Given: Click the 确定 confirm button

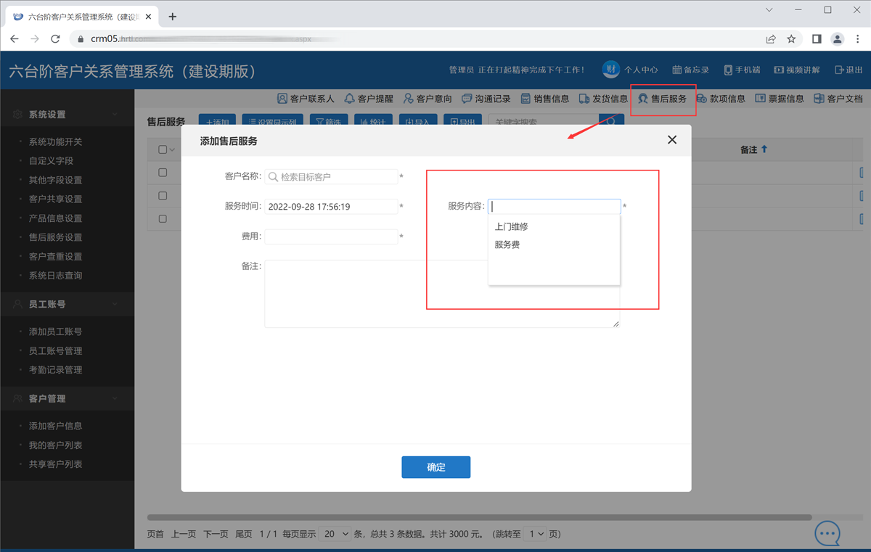Looking at the screenshot, I should tap(436, 467).
